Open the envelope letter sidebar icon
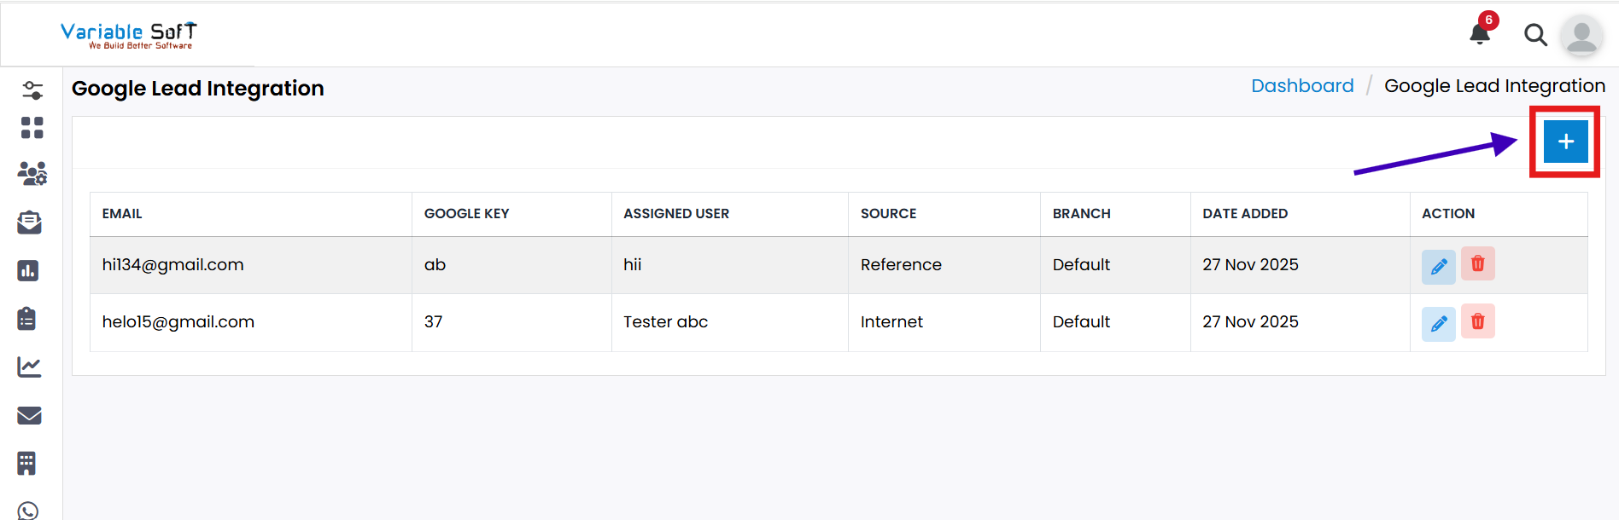The height and width of the screenshot is (520, 1619). pyautogui.click(x=29, y=222)
